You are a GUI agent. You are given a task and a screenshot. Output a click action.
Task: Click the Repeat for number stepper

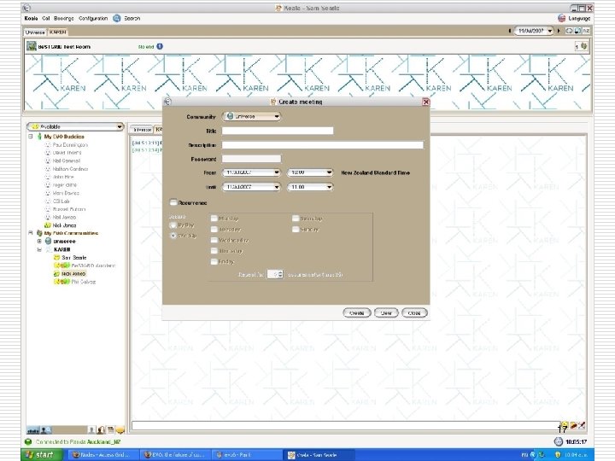click(x=275, y=274)
